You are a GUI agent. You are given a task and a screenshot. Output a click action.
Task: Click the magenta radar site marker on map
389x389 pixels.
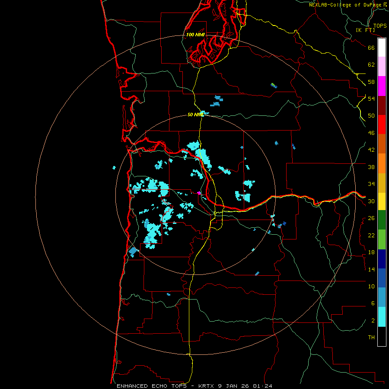[199, 193]
